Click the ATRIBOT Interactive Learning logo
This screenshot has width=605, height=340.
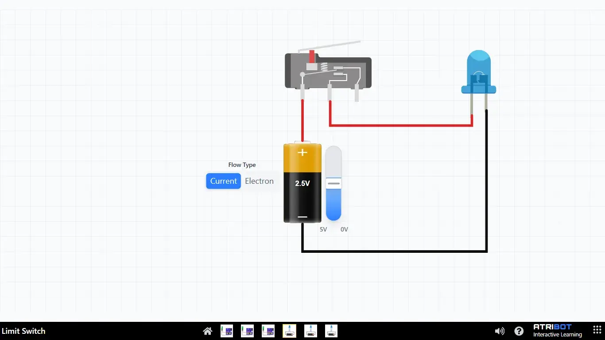pyautogui.click(x=557, y=331)
